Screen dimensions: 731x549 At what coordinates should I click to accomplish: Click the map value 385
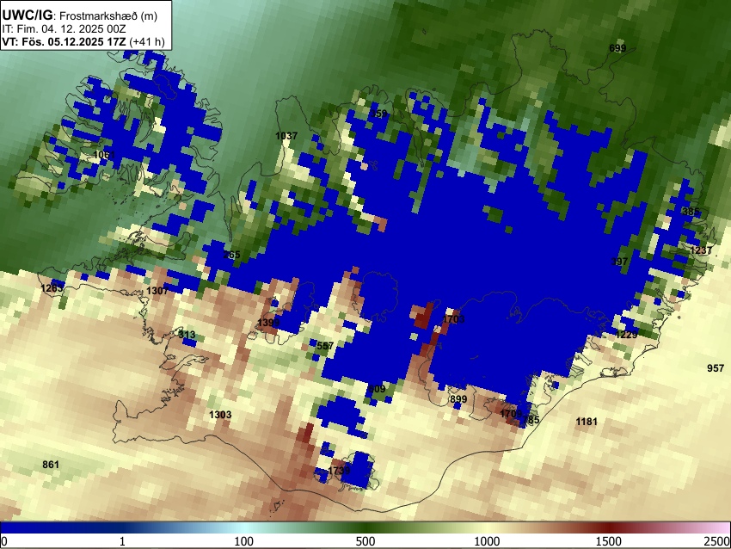691,212
